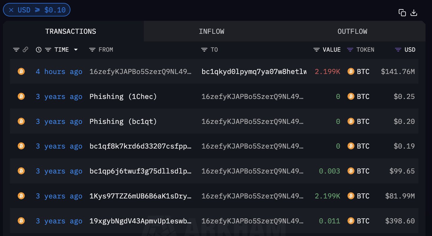Screen dimensions: 432x236
Task: Switch to the INFLOW tab
Action: coord(211,31)
